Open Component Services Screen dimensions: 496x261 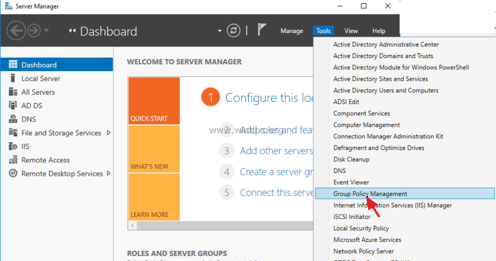[x=361, y=114]
